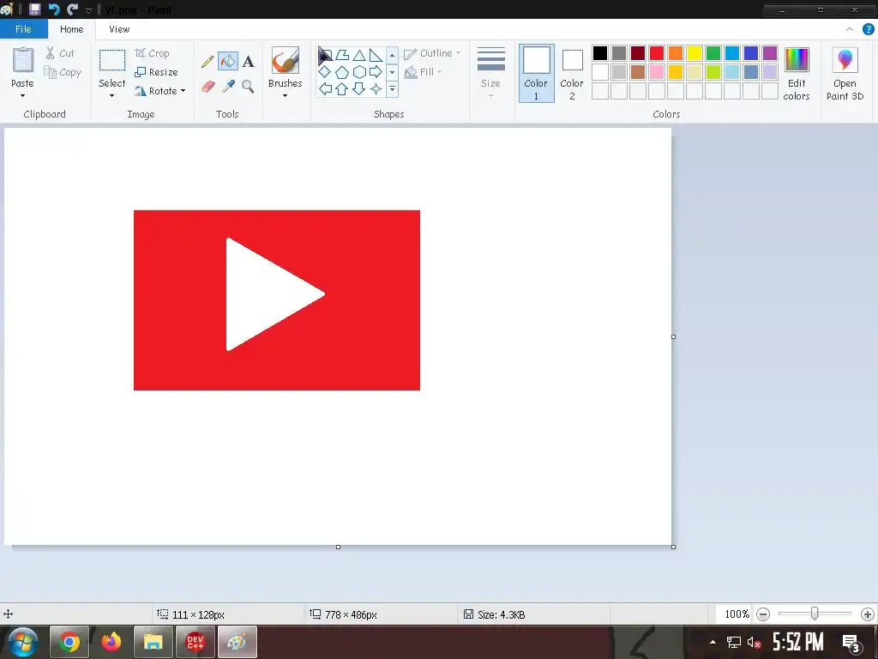Click the Undo arrow in title bar
The height and width of the screenshot is (659, 878).
(54, 9)
